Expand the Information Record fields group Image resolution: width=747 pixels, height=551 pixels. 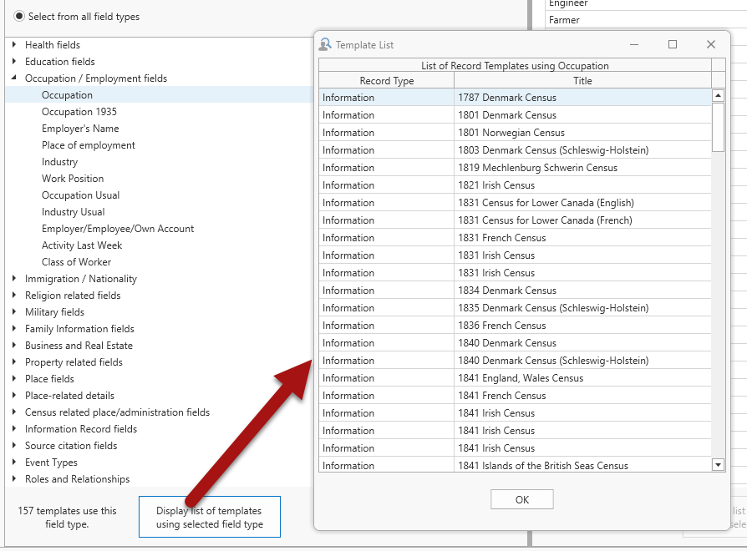tap(14, 428)
